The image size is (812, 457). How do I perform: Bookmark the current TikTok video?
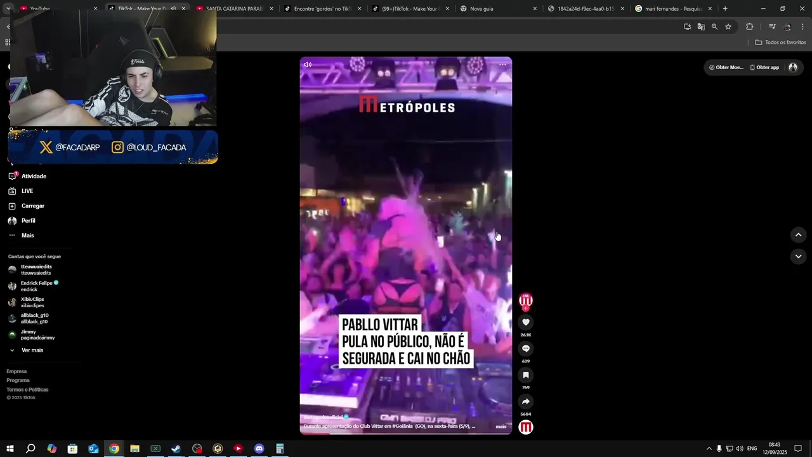click(x=525, y=375)
